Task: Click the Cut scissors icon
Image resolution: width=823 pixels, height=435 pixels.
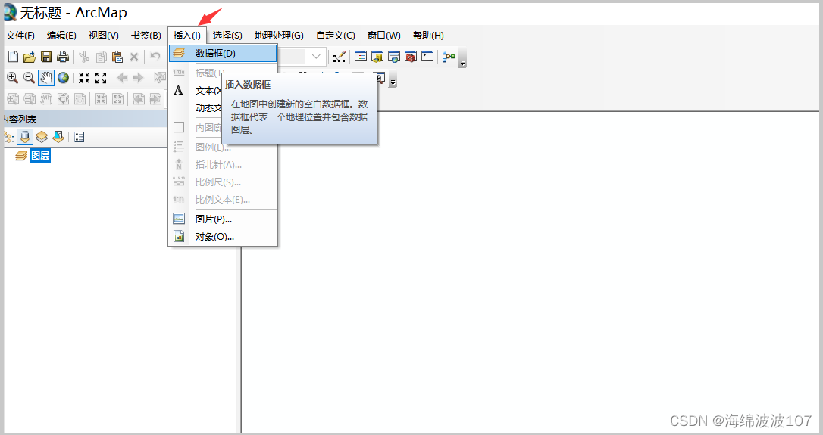Action: pyautogui.click(x=84, y=57)
